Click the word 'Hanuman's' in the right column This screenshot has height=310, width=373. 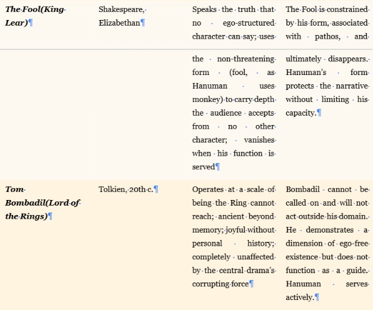(306, 72)
